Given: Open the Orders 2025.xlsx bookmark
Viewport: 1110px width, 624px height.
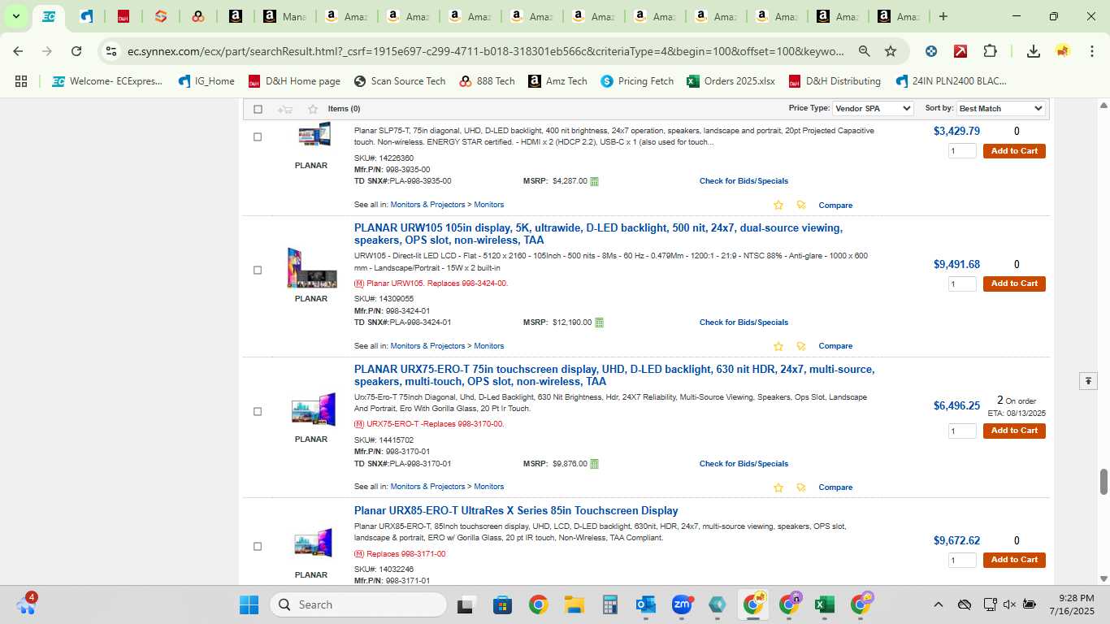Looking at the screenshot, I should [731, 81].
